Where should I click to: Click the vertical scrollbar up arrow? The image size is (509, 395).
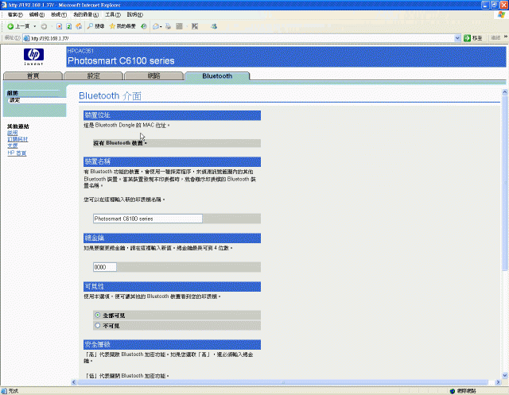[505, 92]
